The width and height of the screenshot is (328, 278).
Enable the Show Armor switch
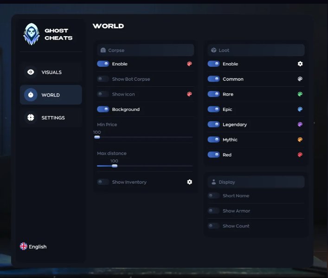(x=213, y=211)
